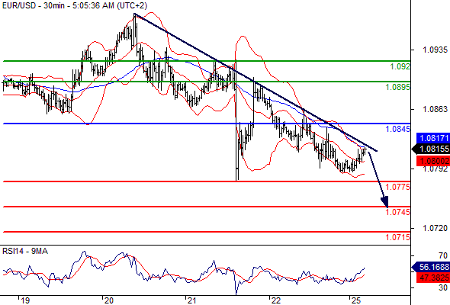The height and width of the screenshot is (305, 450).
Task: Click the 1.0935 price axis label
Action: point(435,50)
